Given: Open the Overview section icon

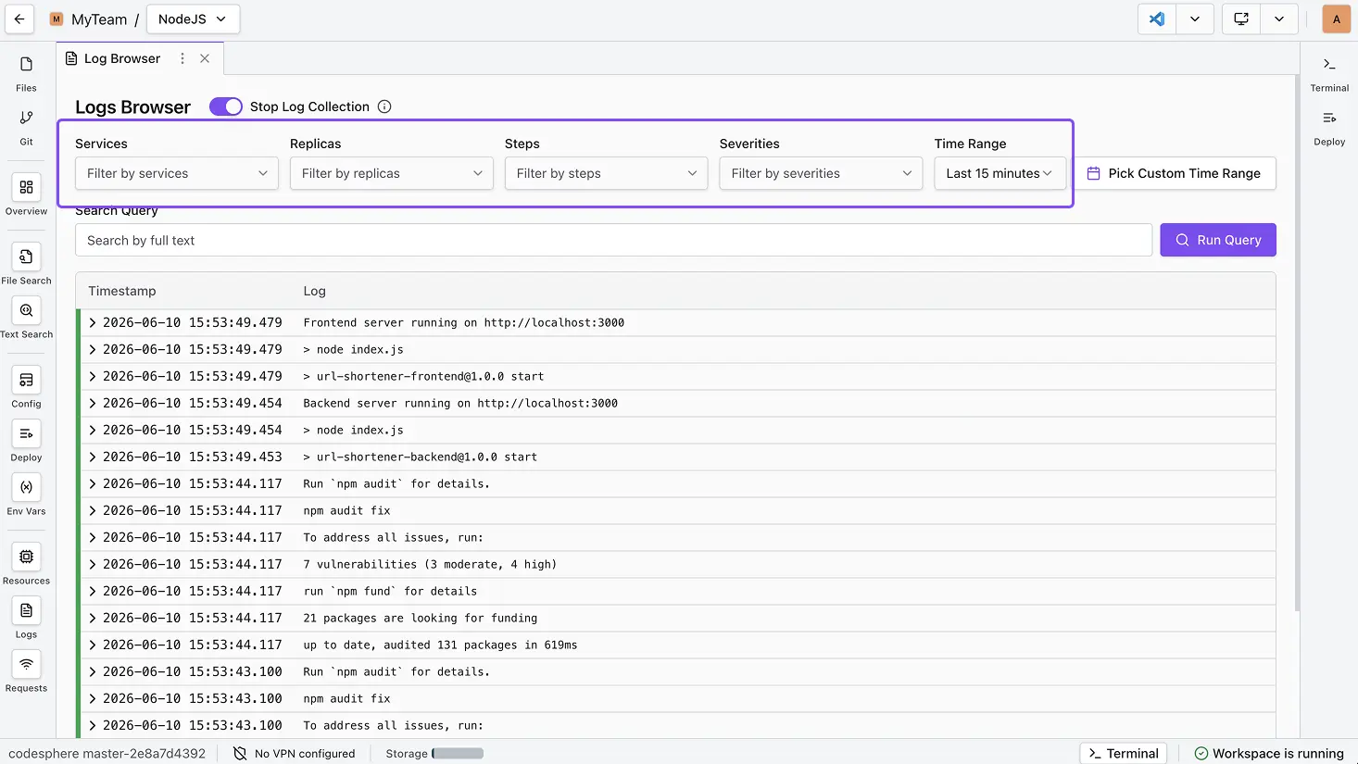Looking at the screenshot, I should point(26,195).
